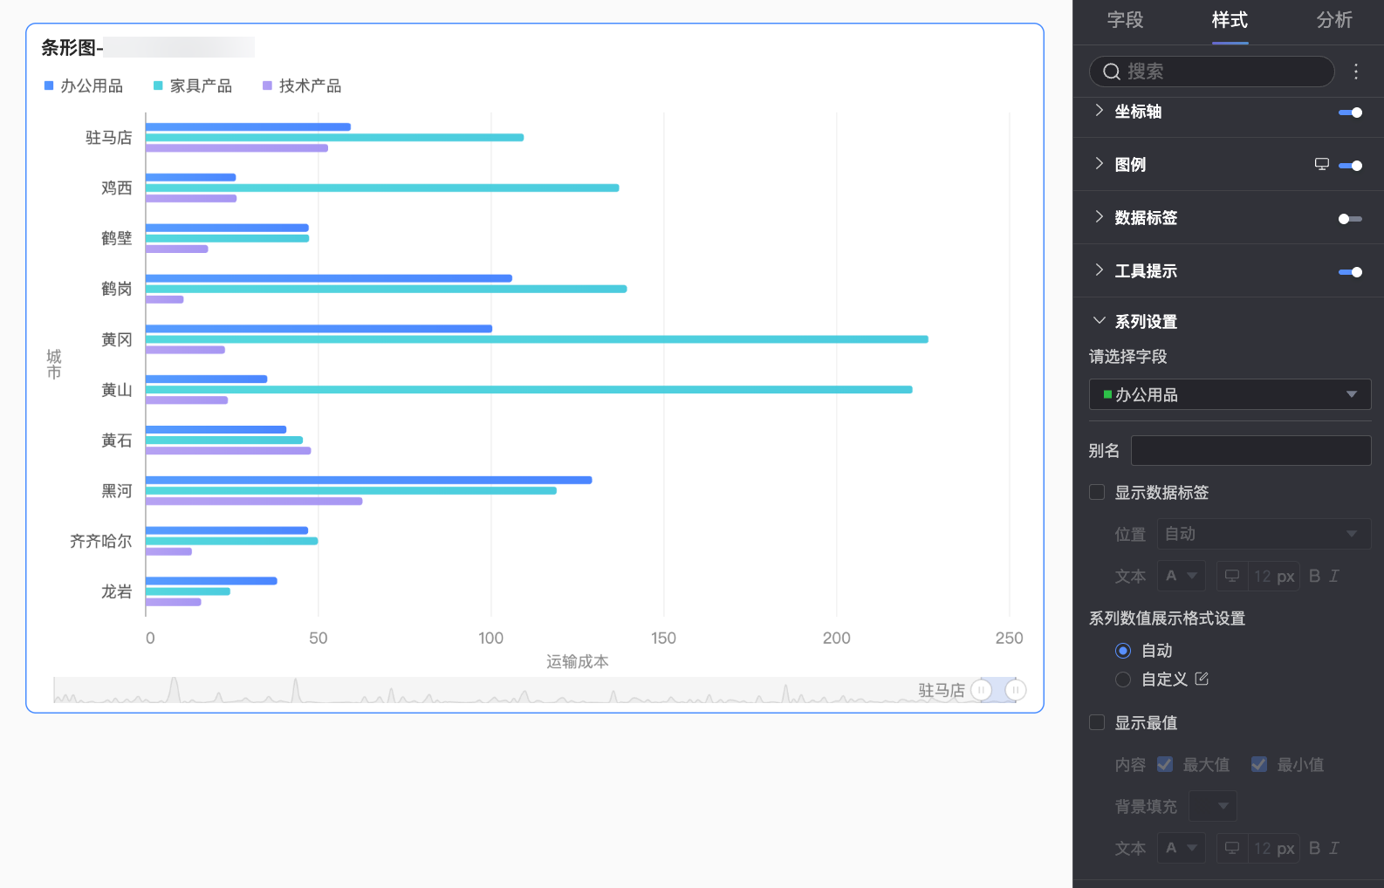
Task: Open text color dropdown in 显示数据标签 row
Action: (1181, 576)
